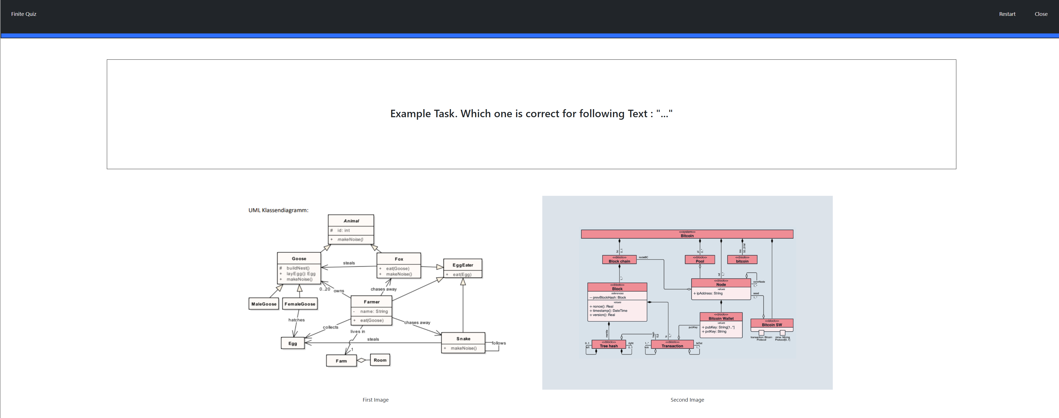Screen dimensions: 1059x418
Task: Click the Example Task question text
Action: [531, 114]
